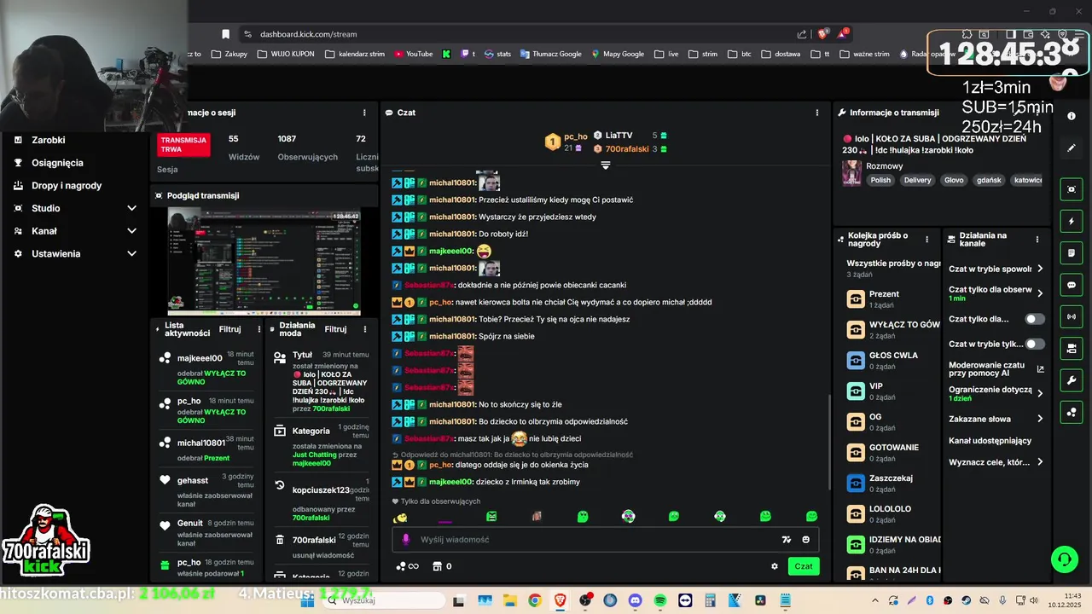Click the green headset support button
Screen dimensions: 1092x614
(x=1064, y=559)
